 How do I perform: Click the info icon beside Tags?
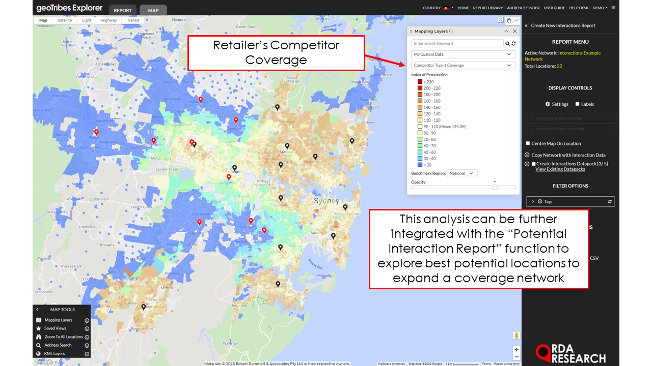click(540, 202)
